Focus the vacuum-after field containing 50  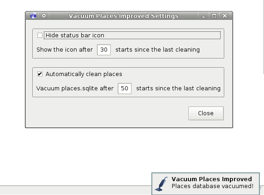click(x=125, y=89)
